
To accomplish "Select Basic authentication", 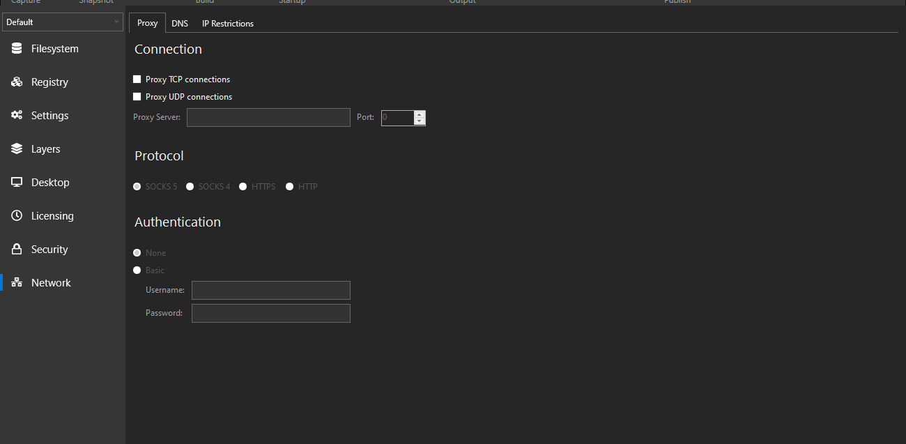I will tap(137, 270).
